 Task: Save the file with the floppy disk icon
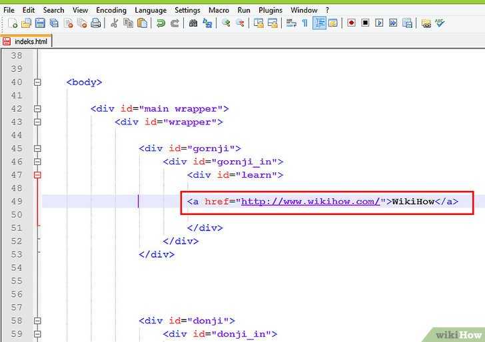click(x=39, y=23)
